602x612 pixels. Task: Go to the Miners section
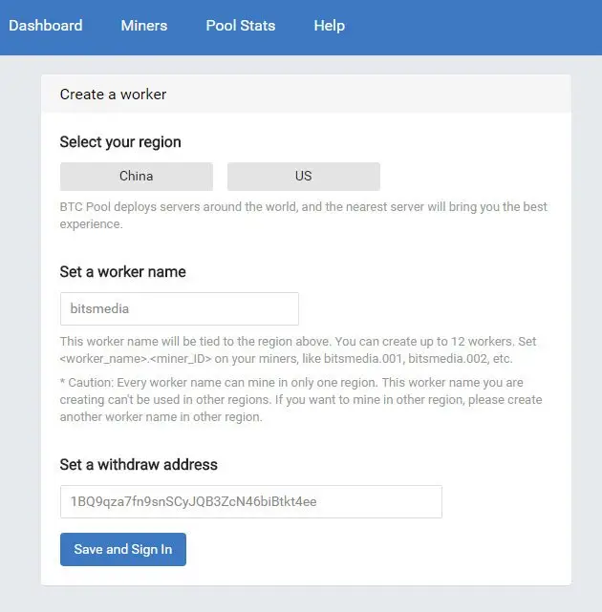[144, 26]
